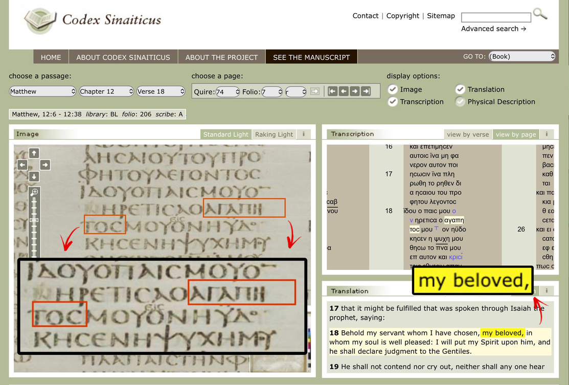Open Transcription panel info icon
Viewport: 569px width, 385px height.
click(547, 134)
